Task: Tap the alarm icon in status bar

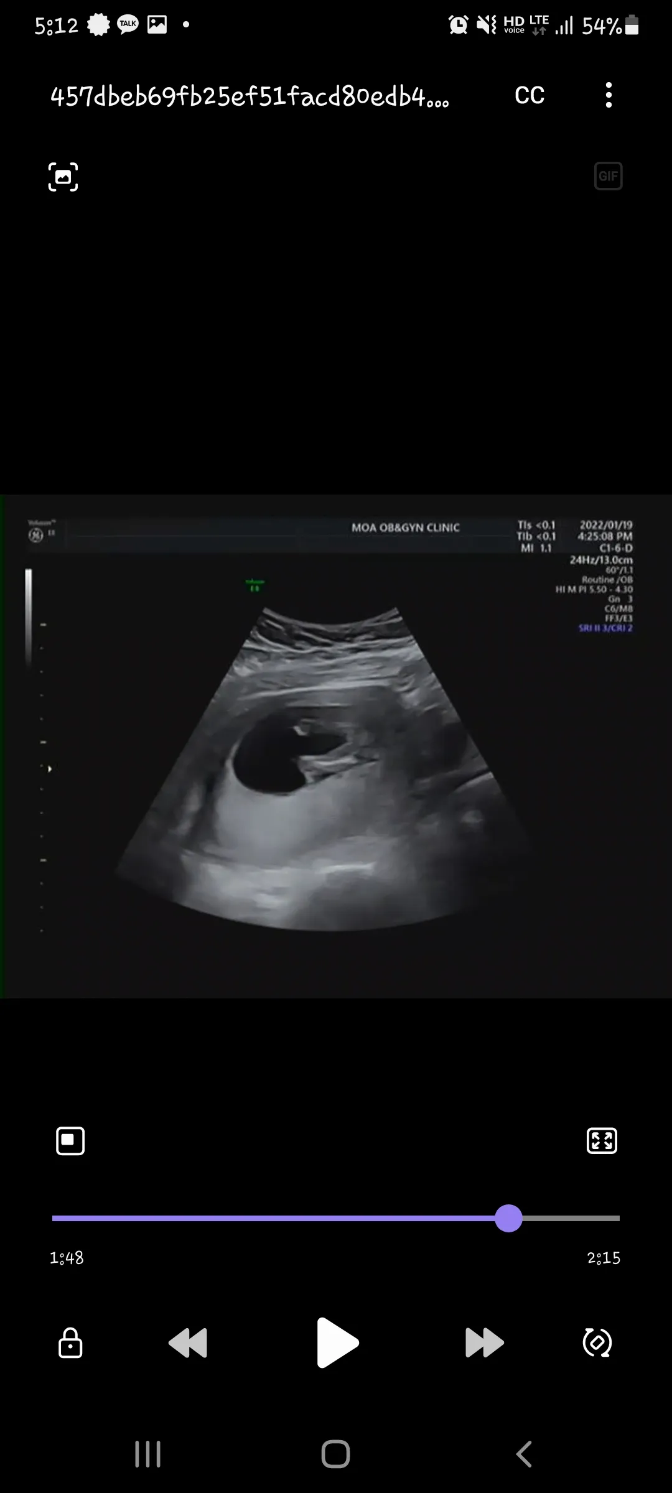Action: (x=459, y=25)
